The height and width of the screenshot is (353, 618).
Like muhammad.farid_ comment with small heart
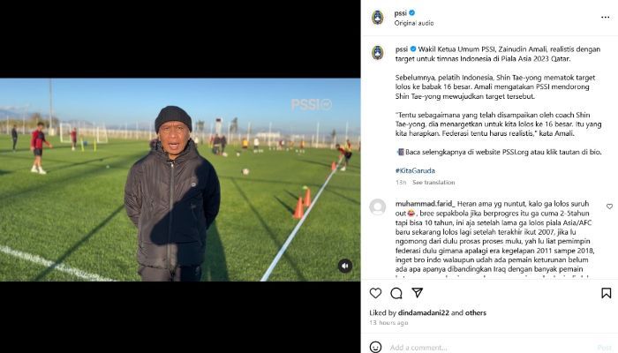609,207
